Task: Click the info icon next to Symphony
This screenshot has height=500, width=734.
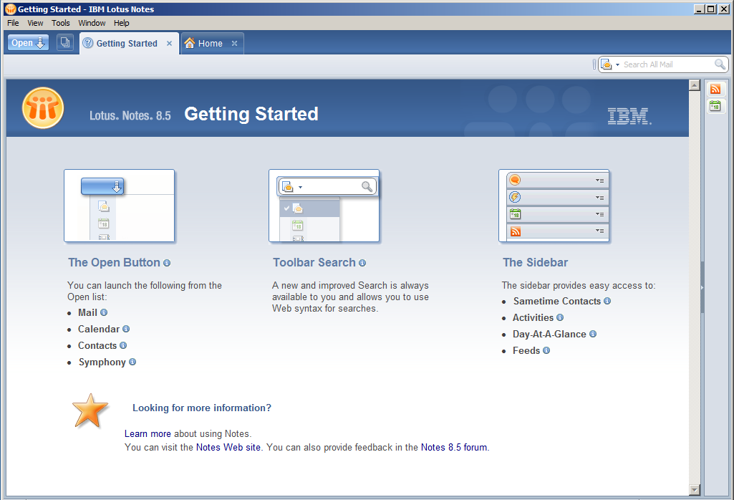Action: point(132,362)
